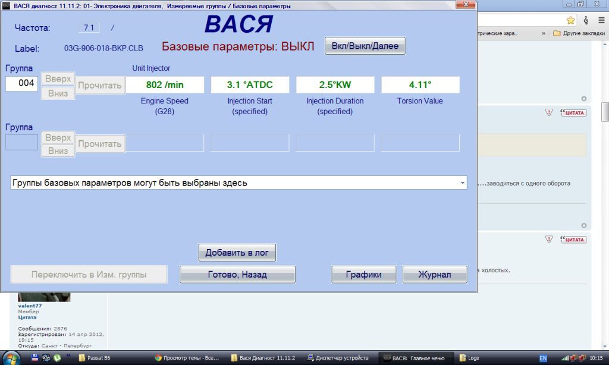Switch to Chrome 'Просмотр темы' taskbar item
This screenshot has height=365, width=609.
pos(187,358)
